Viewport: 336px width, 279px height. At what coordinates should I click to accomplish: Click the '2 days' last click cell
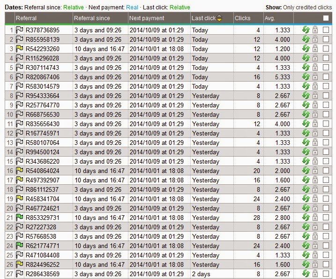coord(201,274)
